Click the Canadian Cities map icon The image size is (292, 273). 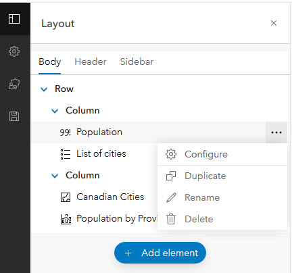pos(66,197)
